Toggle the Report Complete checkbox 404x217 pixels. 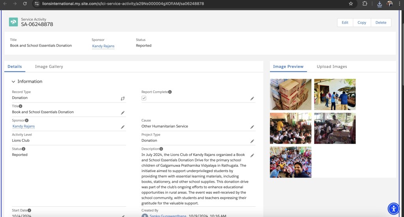pyautogui.click(x=144, y=98)
